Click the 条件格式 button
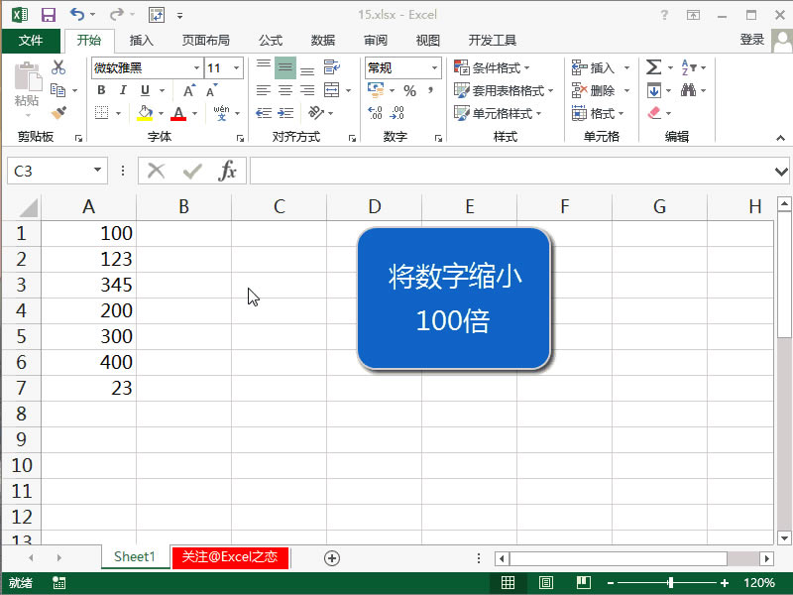The image size is (793, 595). click(488, 67)
